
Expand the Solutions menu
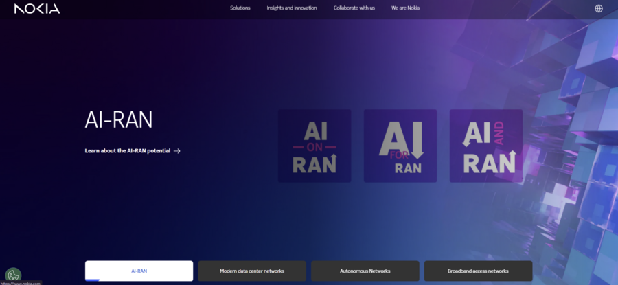coord(240,8)
